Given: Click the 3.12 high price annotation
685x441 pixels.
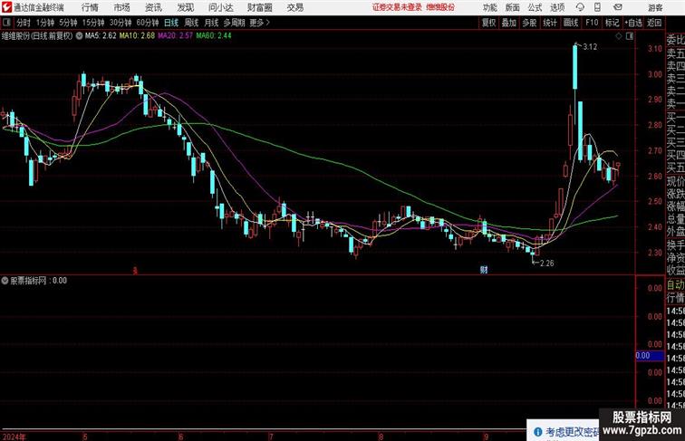Looking at the screenshot, I should (x=590, y=47).
